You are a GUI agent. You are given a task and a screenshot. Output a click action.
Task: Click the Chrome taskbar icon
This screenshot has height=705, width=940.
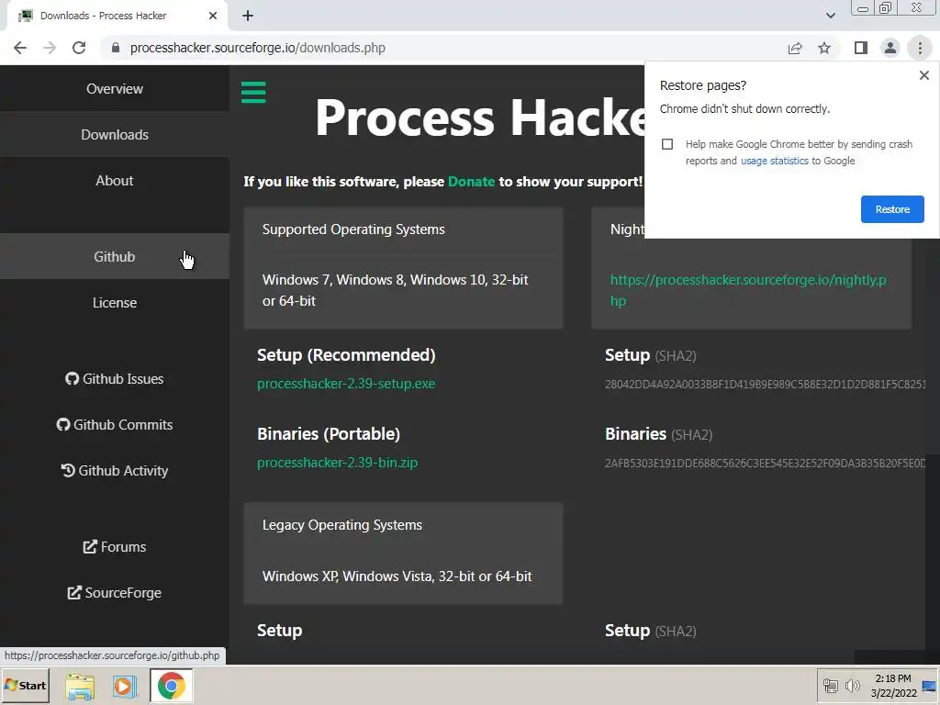172,686
